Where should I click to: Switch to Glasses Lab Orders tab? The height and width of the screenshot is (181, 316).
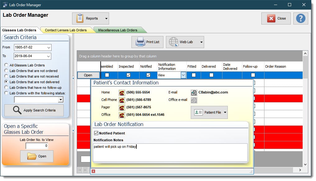point(19,30)
